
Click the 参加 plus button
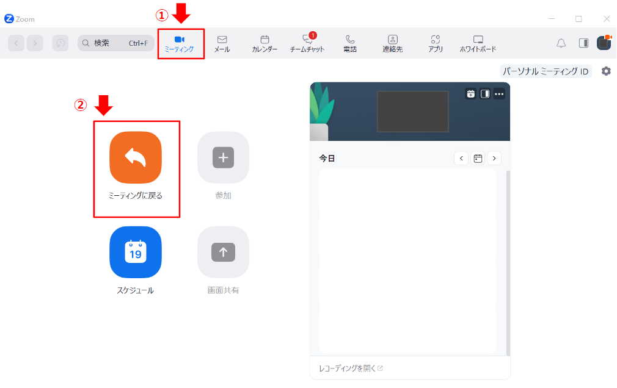[223, 157]
